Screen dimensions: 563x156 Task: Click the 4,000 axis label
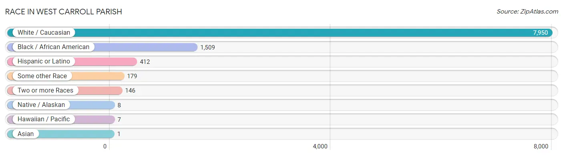(320, 146)
